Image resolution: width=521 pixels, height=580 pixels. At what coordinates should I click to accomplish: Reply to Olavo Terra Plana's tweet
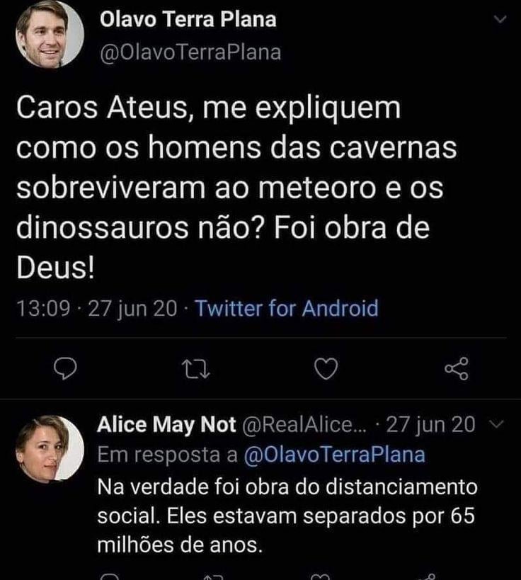65,368
